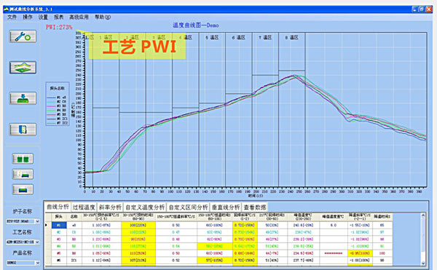
Task: Click the 峰值温度差℃ column header
Action: click(x=334, y=217)
